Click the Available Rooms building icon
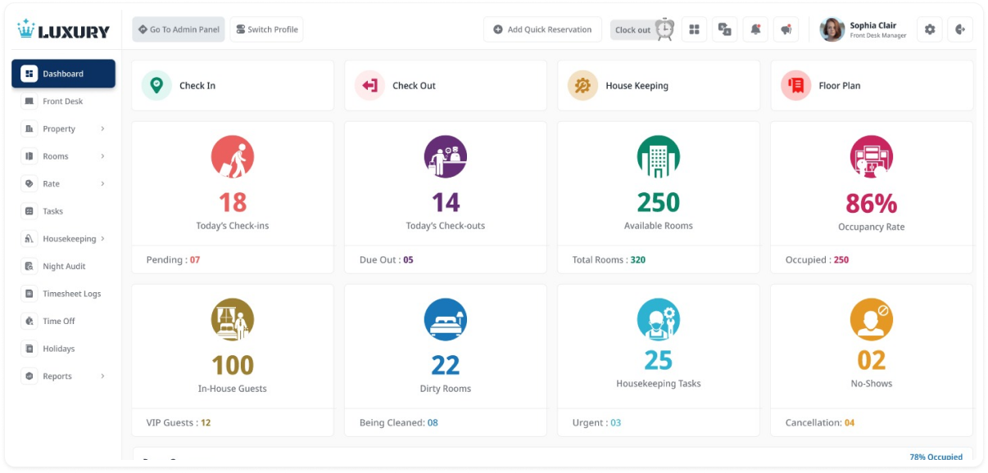988x473 pixels. (659, 156)
